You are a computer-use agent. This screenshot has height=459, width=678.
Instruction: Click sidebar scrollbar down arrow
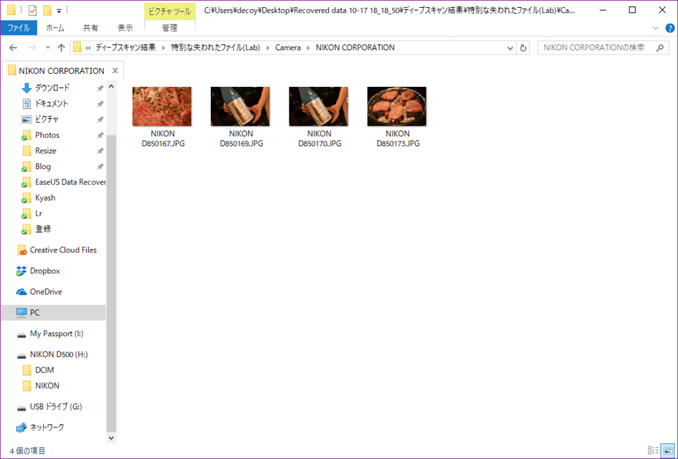(111, 437)
